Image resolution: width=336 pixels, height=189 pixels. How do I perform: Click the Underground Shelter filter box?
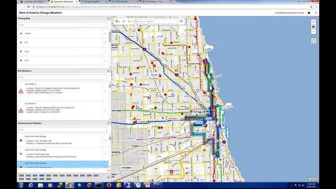(62, 130)
